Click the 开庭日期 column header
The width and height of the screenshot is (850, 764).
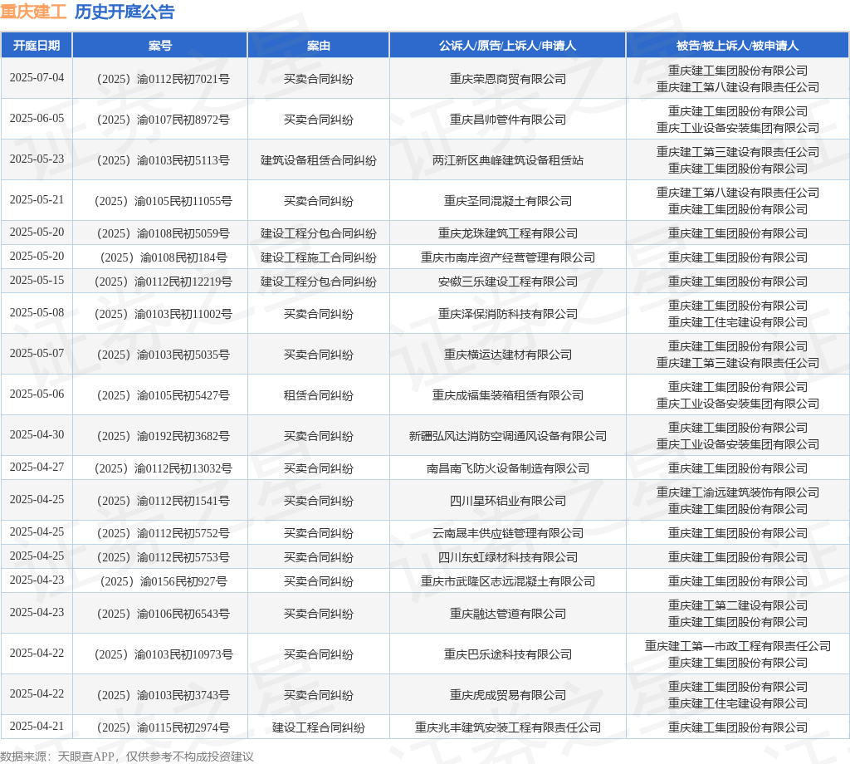click(37, 46)
